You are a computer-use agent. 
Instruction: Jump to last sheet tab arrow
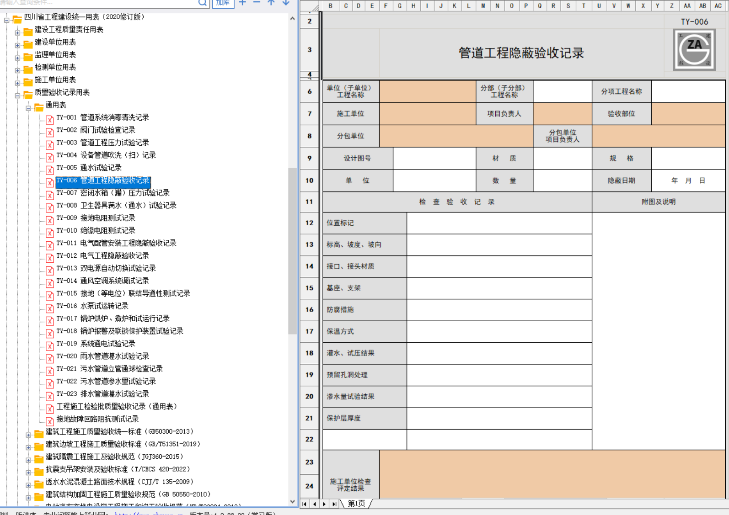coord(334,504)
